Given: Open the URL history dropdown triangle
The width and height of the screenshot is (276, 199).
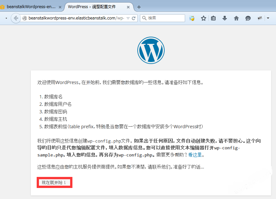Looking at the screenshot, I should 128,18.
